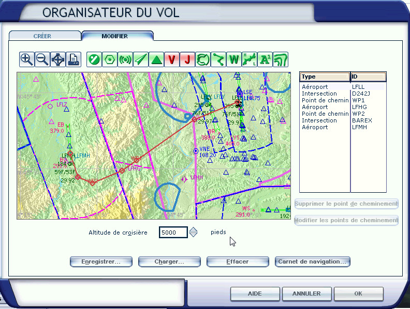Toggle the hexagon VOR stations icon
Viewport: 410px width, 309px height.
(x=109, y=59)
